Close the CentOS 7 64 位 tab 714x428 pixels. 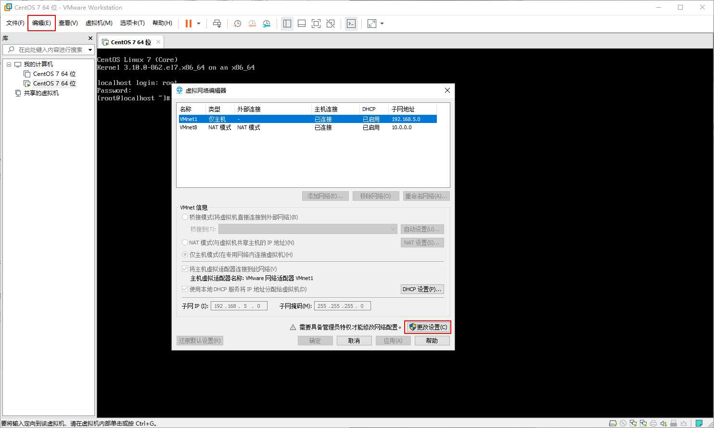click(158, 42)
